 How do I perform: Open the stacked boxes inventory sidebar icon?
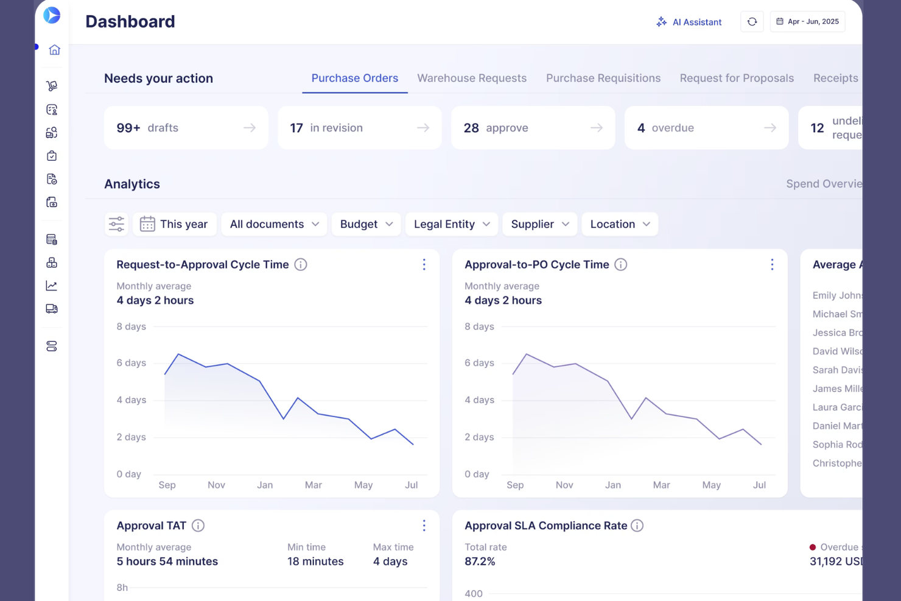52,262
